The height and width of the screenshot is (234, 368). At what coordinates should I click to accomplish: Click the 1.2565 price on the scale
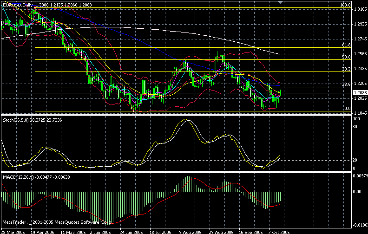point(360,54)
